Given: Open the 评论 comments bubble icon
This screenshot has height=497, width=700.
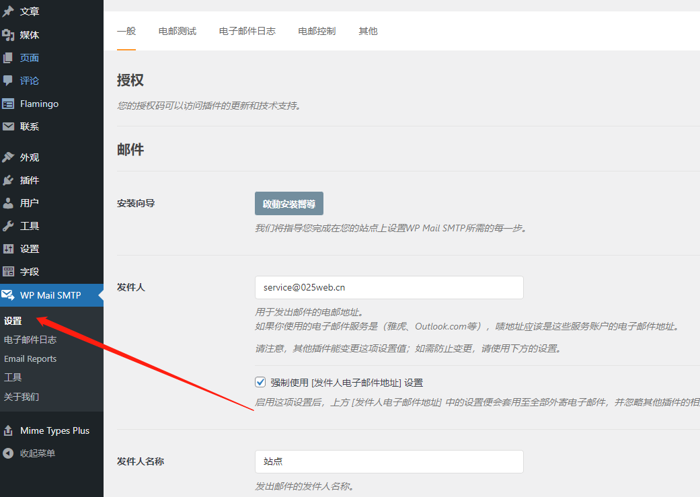Looking at the screenshot, I should tap(8, 81).
